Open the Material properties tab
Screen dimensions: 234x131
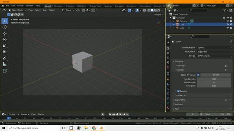[x=168, y=108]
